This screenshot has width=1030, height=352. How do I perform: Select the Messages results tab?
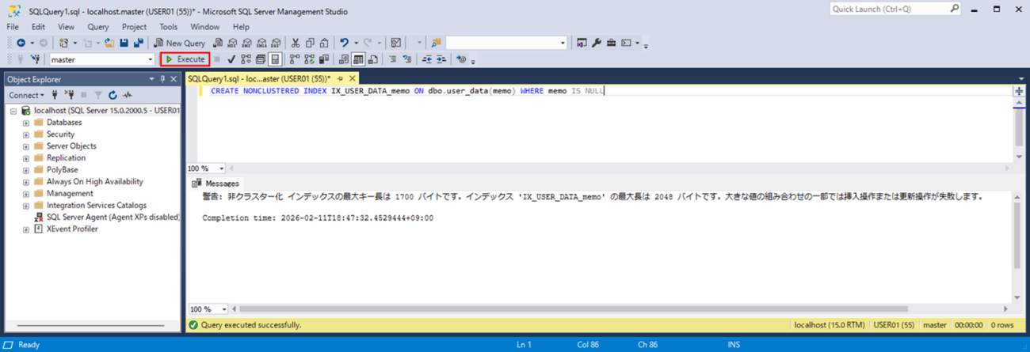click(x=216, y=184)
